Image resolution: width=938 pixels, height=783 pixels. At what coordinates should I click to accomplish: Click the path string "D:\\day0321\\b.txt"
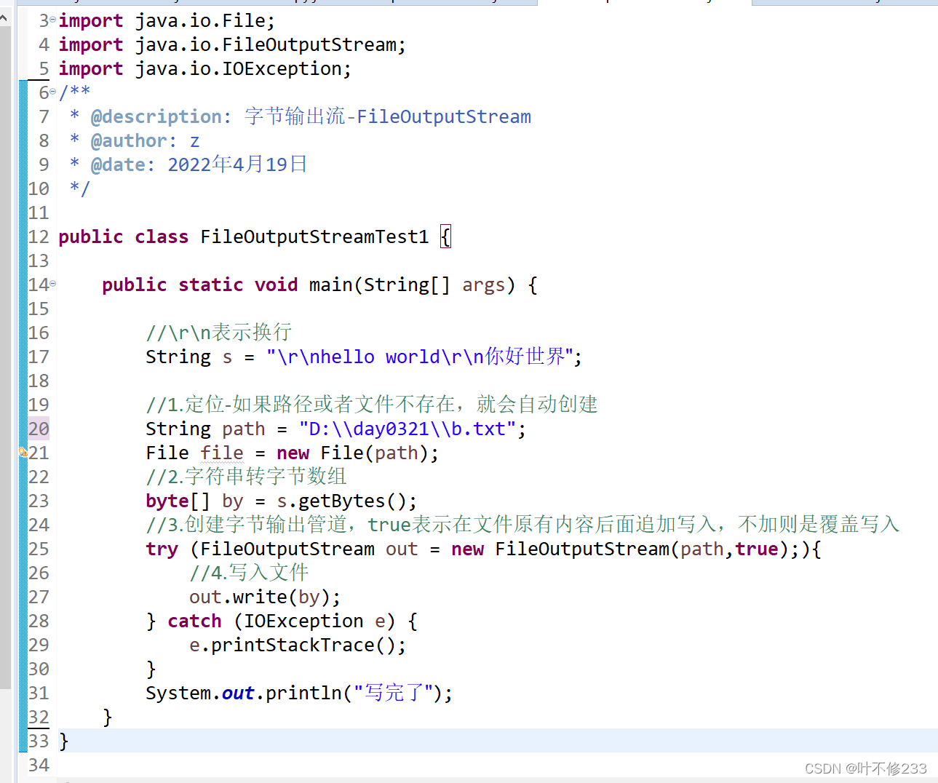(408, 429)
